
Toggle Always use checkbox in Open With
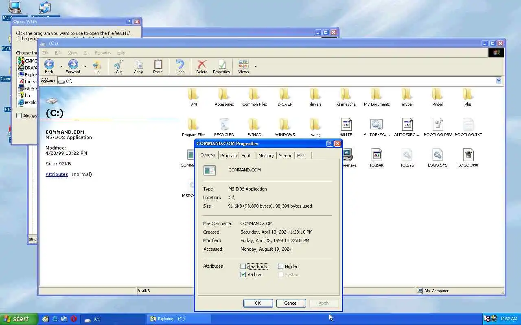19,116
